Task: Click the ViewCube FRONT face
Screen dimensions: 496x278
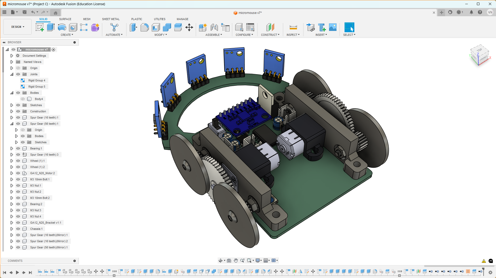Action: (483, 58)
